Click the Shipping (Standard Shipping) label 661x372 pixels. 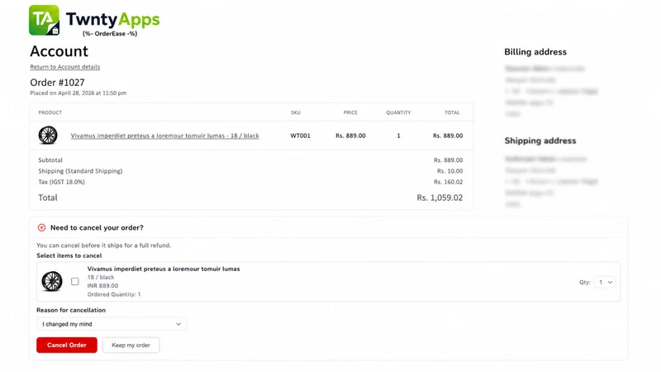(x=80, y=171)
